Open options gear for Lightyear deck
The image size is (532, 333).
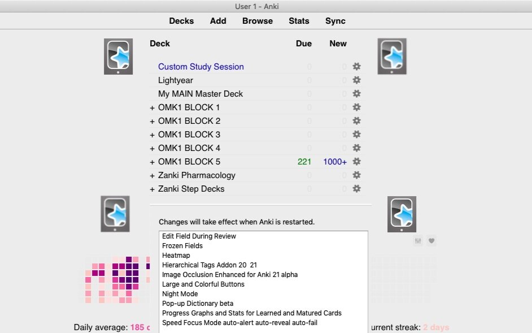pyautogui.click(x=356, y=80)
